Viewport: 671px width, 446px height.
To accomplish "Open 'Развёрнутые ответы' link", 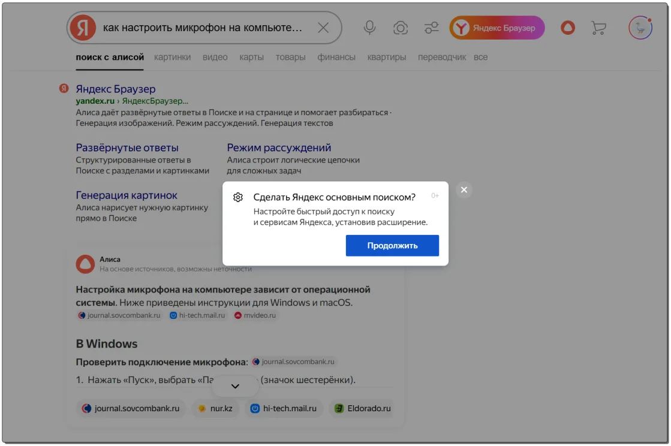I will [x=127, y=147].
